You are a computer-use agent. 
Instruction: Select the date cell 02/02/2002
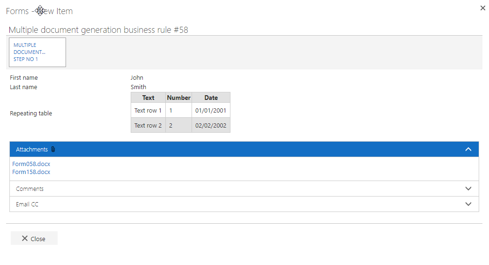(211, 126)
